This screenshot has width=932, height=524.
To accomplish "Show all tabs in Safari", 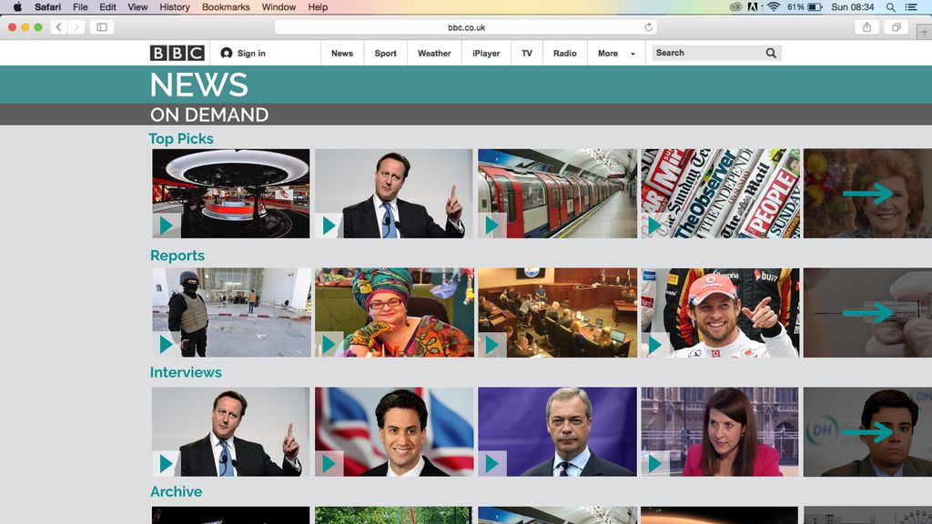I will point(896,27).
